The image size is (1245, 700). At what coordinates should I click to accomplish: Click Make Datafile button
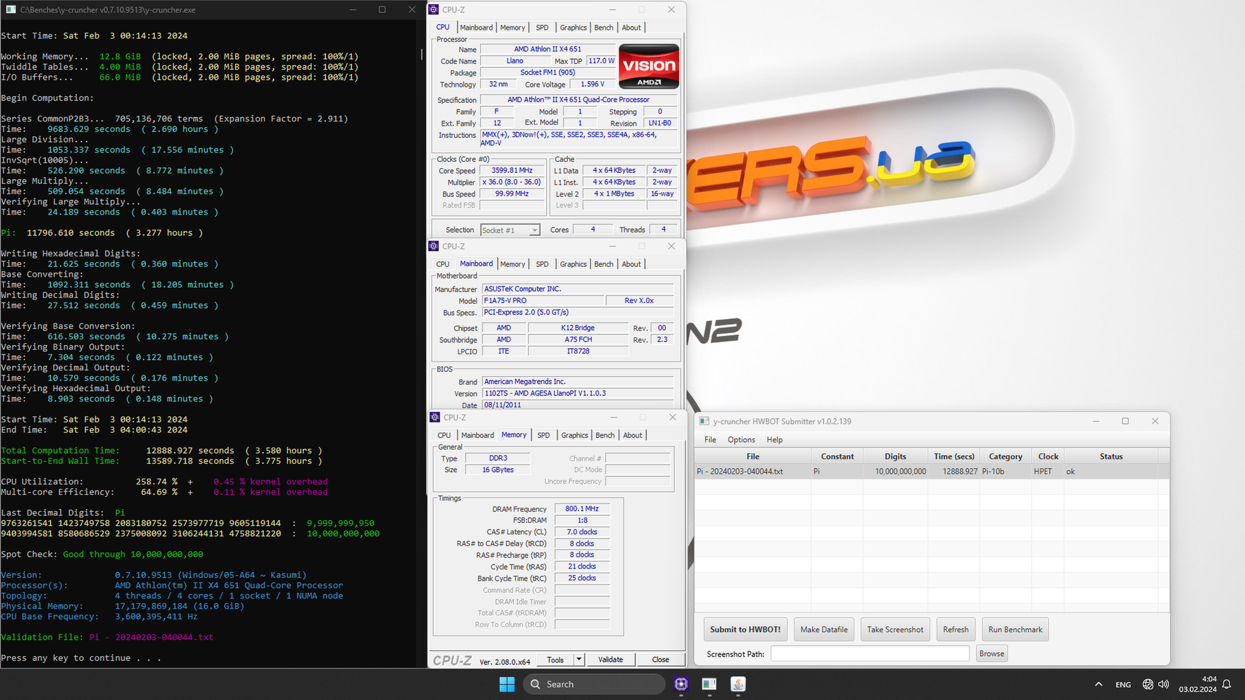tap(824, 629)
